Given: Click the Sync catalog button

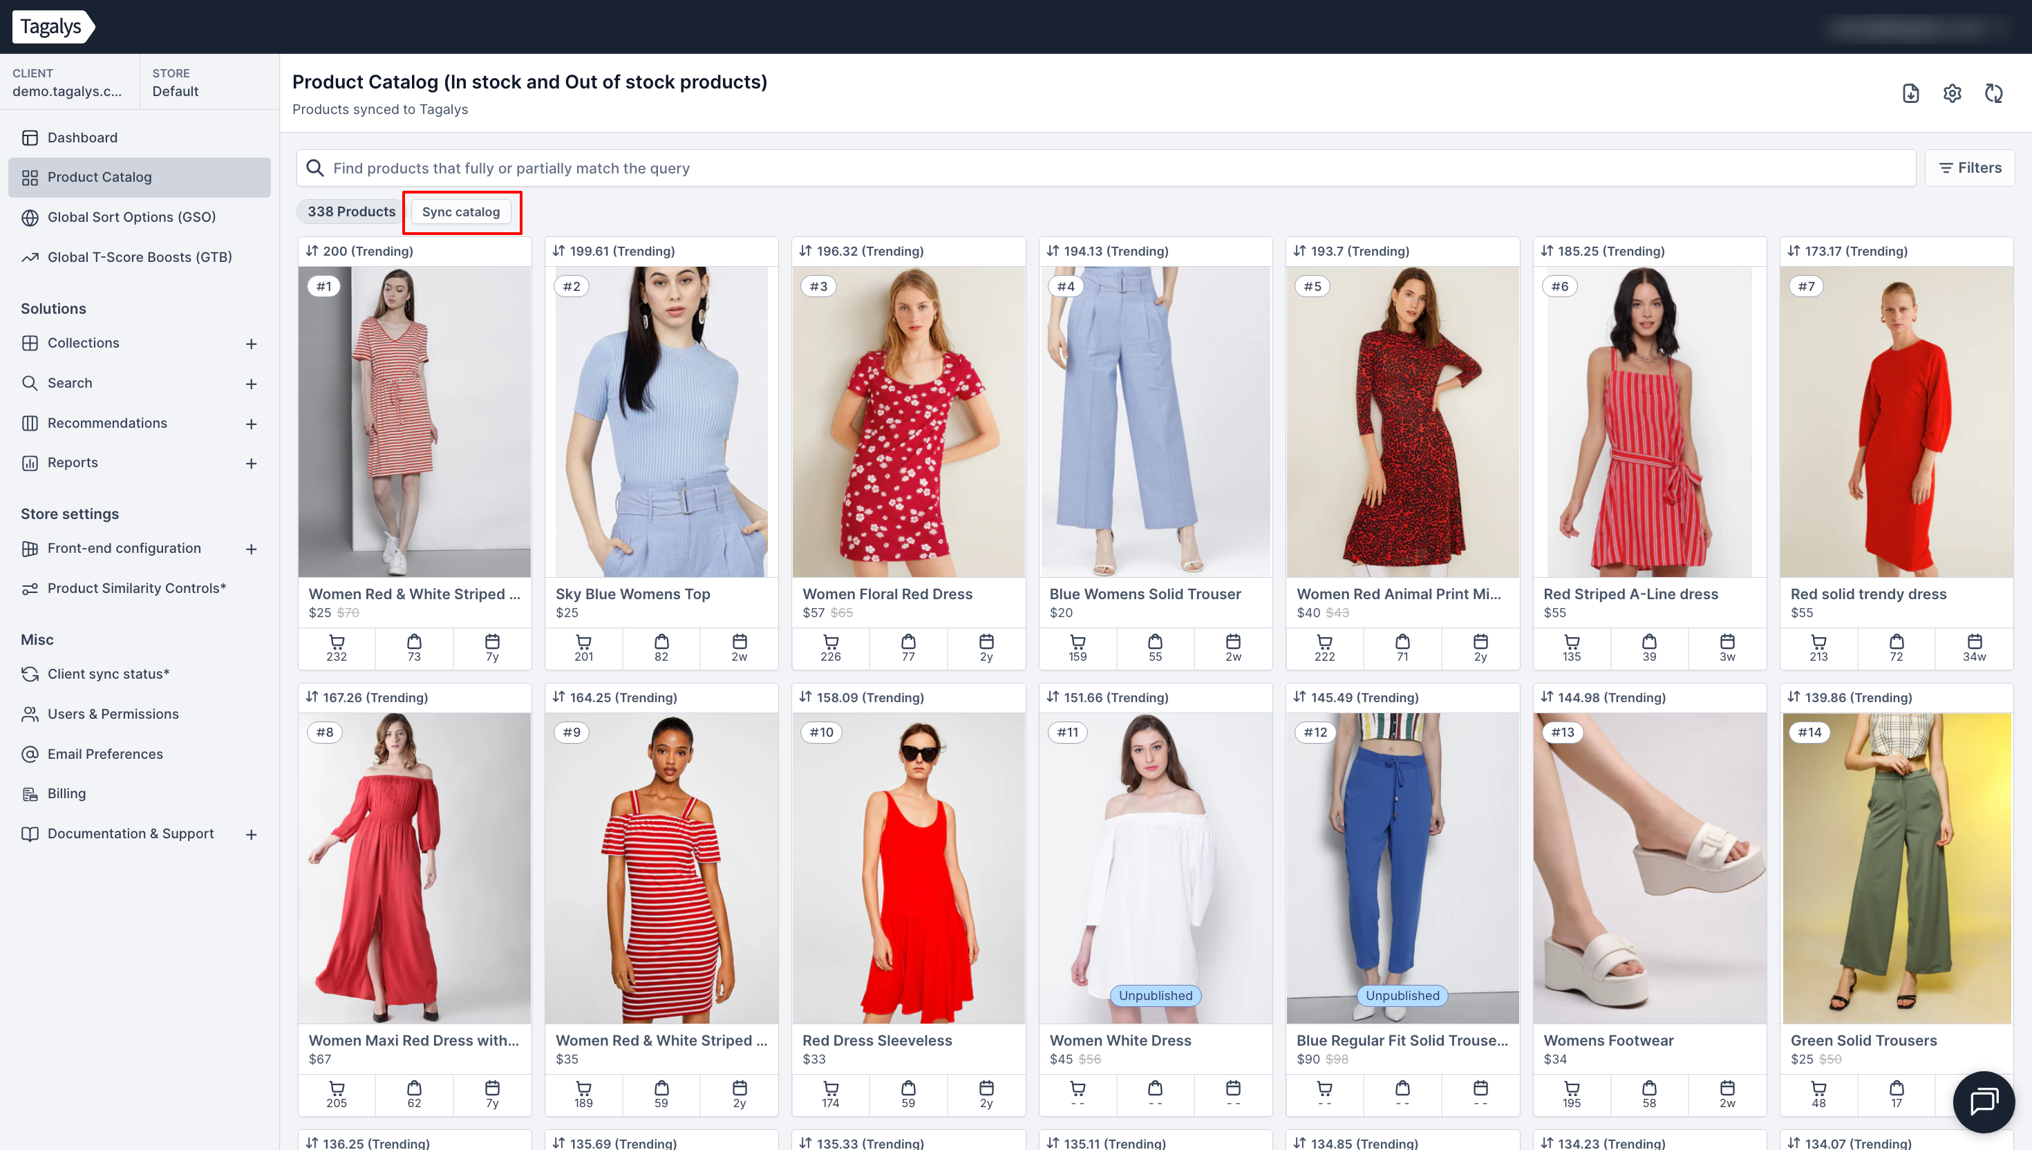Looking at the screenshot, I should (x=460, y=211).
